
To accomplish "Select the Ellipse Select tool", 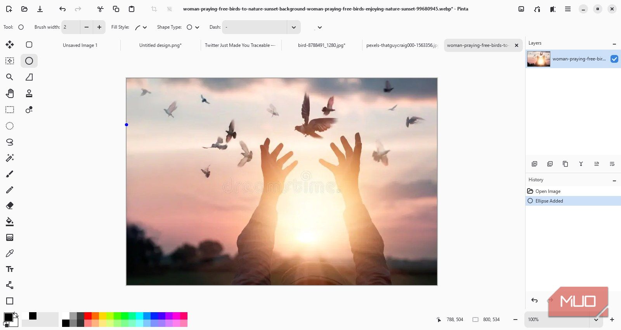I will [x=10, y=126].
